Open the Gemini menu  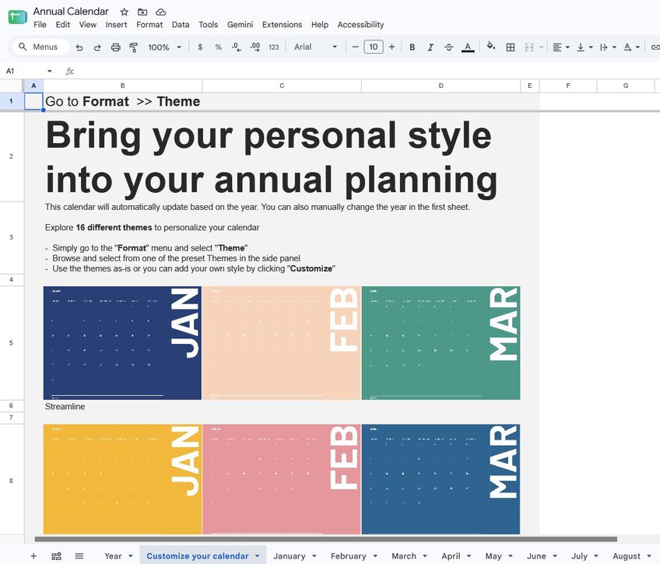coord(240,25)
